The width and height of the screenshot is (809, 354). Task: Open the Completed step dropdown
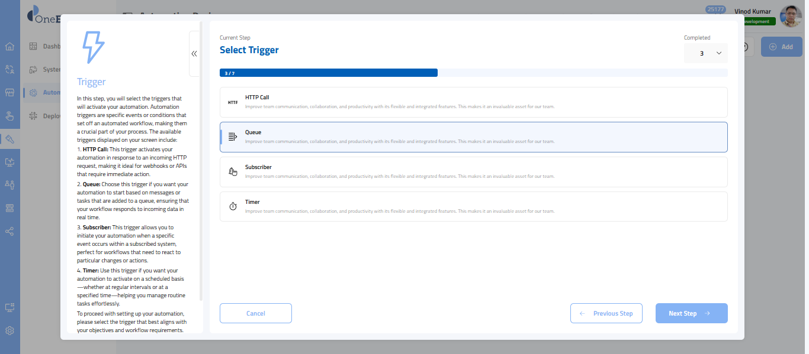pos(706,53)
